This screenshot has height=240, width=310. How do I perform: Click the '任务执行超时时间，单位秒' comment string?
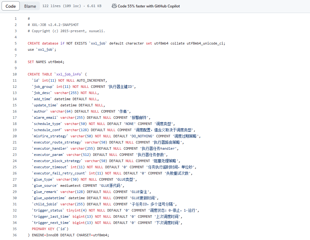(170, 167)
